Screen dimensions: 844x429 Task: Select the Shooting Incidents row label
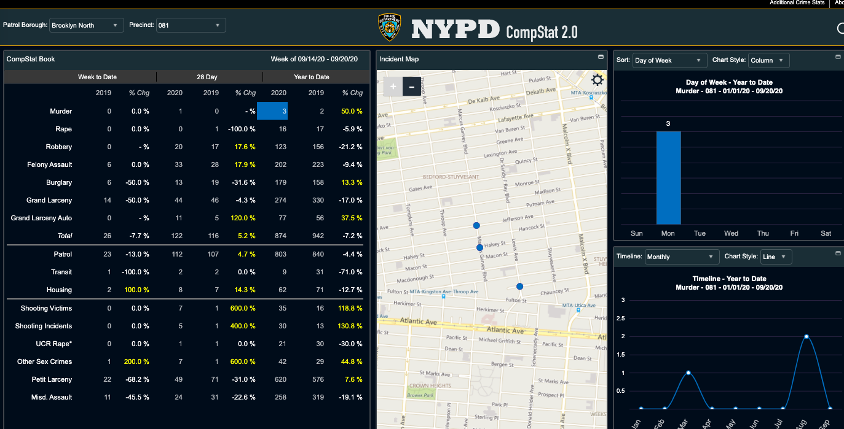tap(44, 326)
